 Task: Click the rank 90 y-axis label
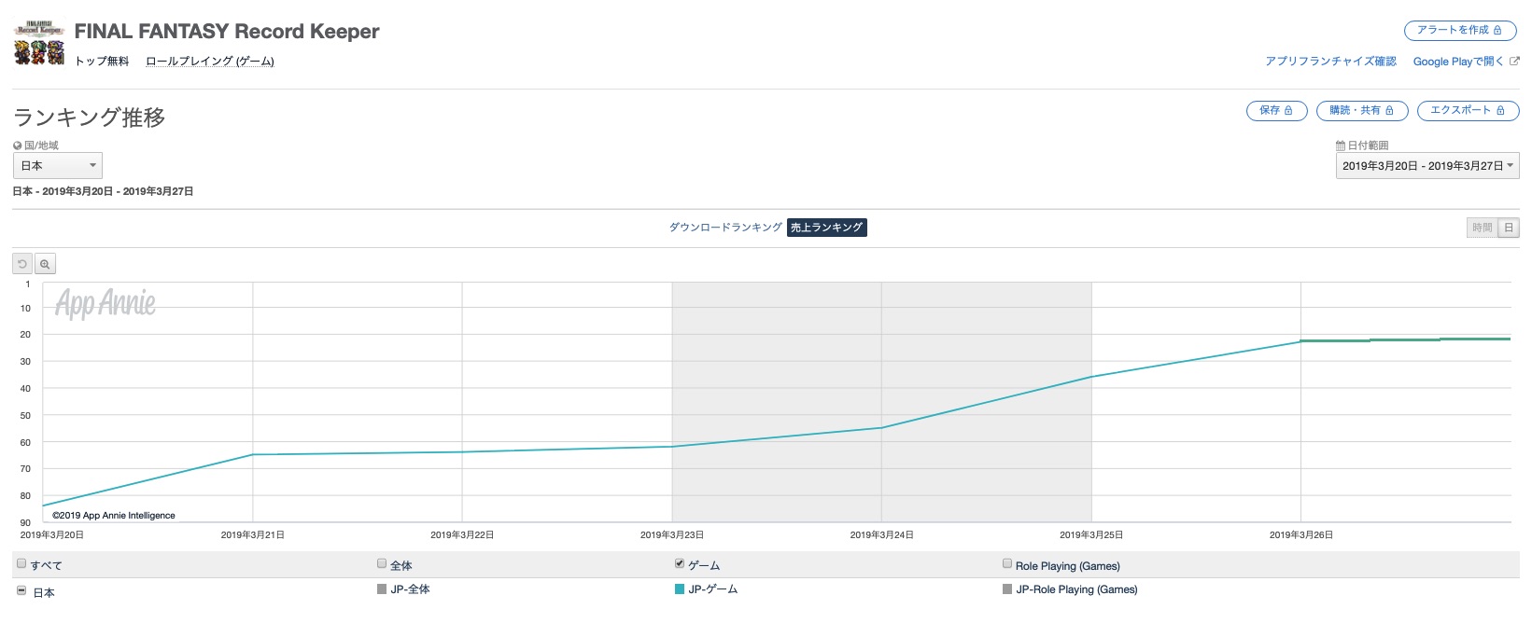(x=25, y=523)
